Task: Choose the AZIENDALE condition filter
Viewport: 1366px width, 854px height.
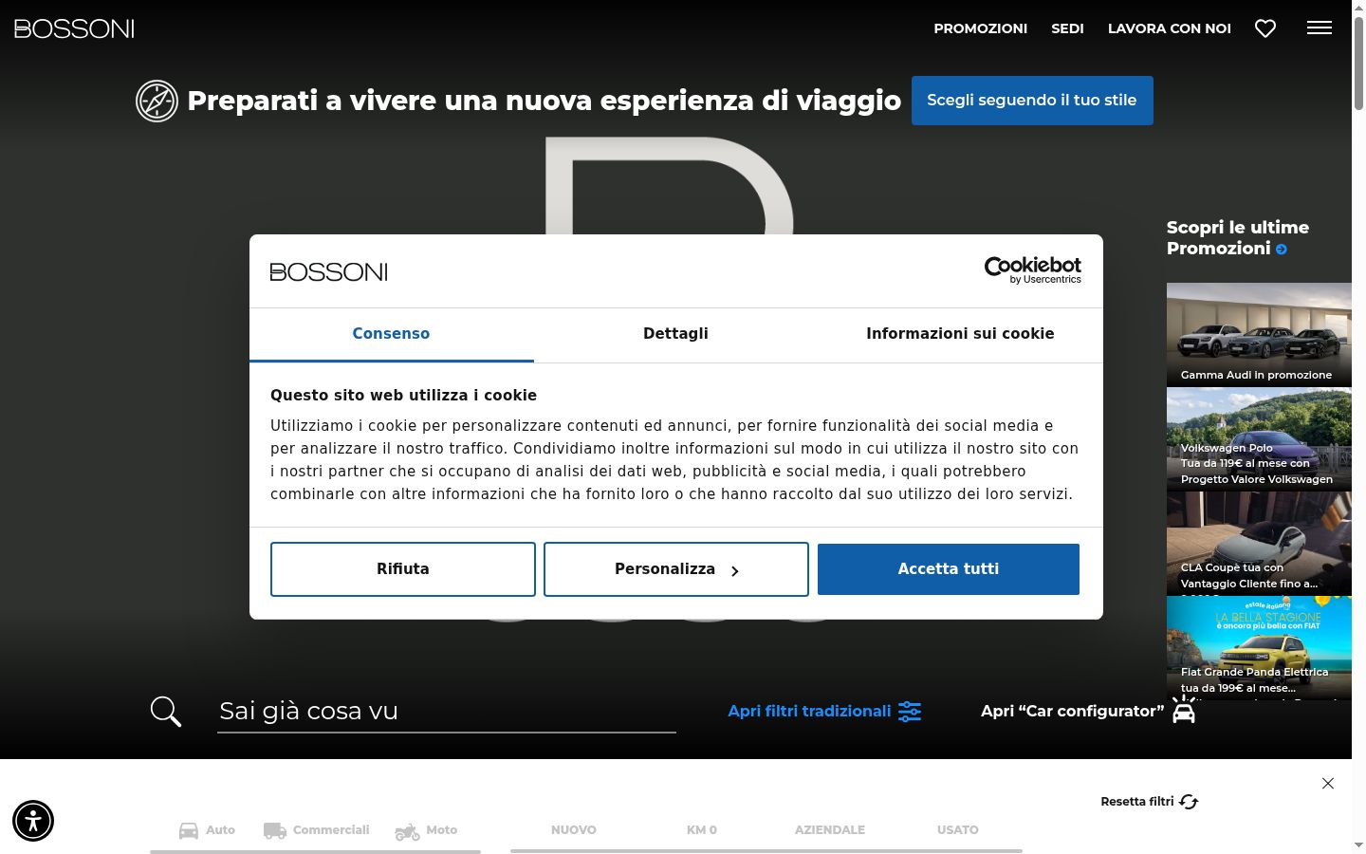Action: [x=830, y=830]
